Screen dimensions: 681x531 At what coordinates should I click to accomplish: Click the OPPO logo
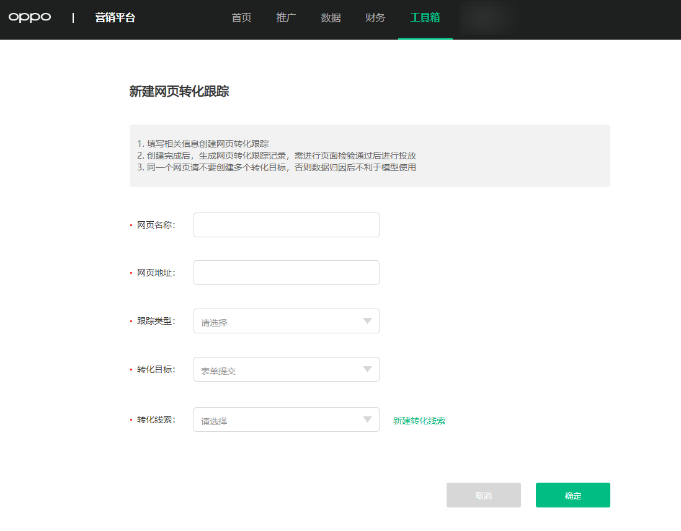[x=30, y=17]
